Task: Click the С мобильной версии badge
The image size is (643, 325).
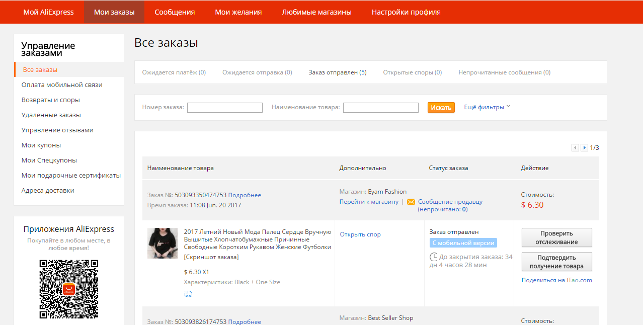Action: 463,243
